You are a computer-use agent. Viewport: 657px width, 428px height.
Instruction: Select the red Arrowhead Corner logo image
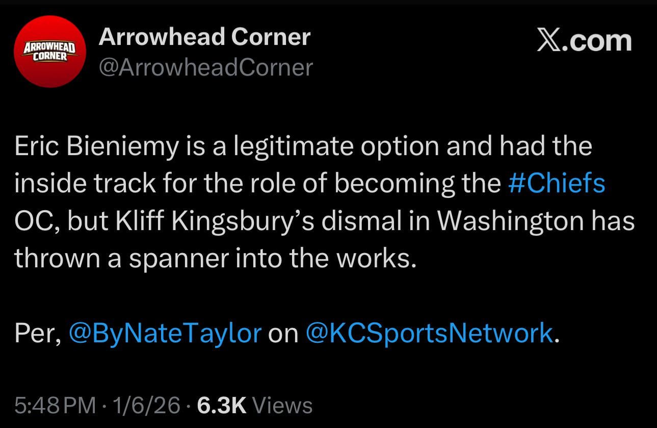pos(49,51)
